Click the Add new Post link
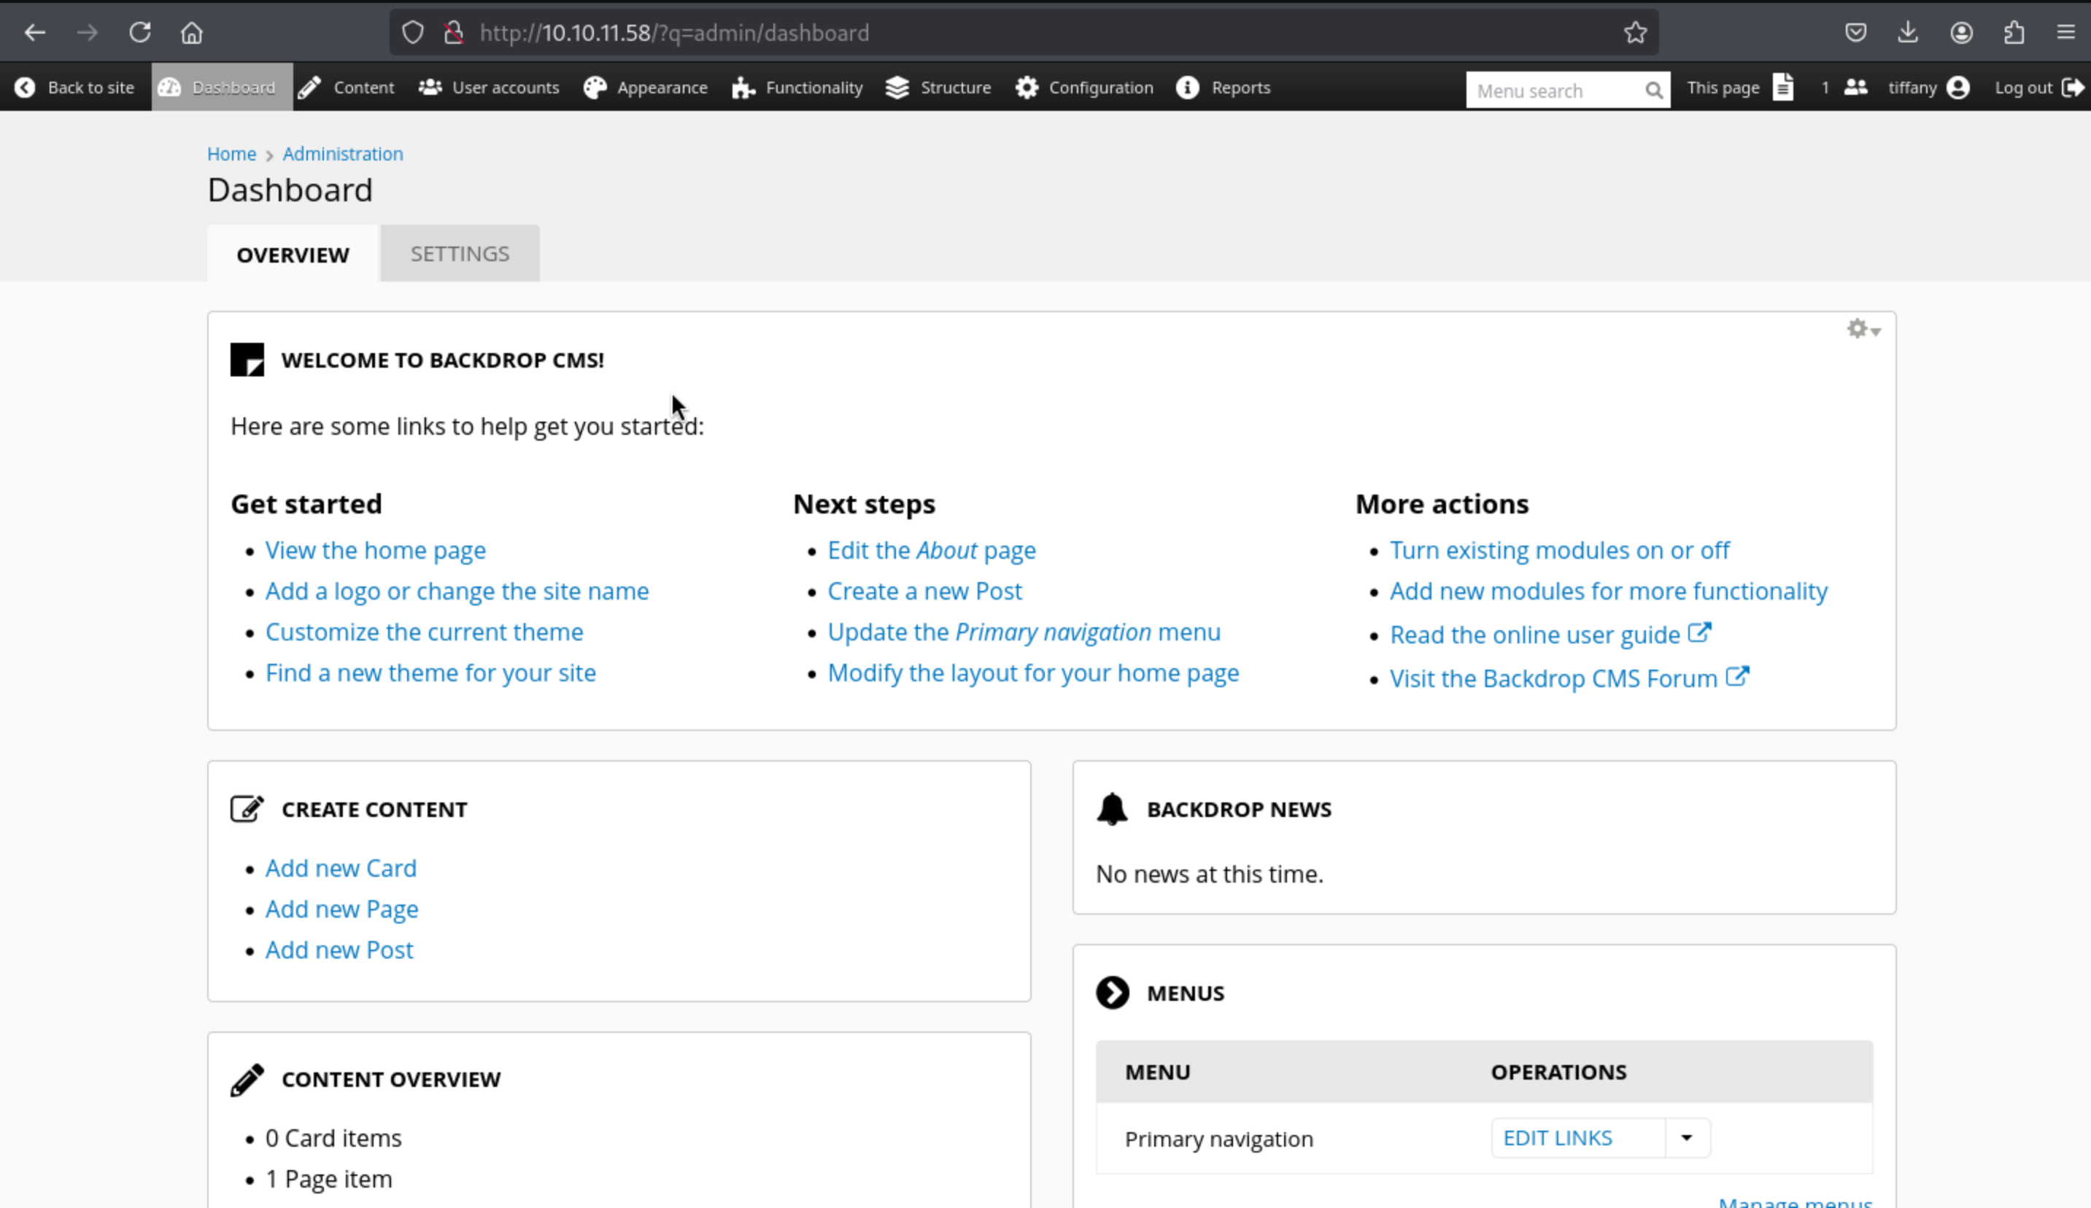 click(339, 949)
